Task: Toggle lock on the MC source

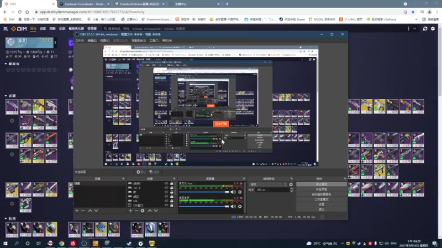Action: 172,192
